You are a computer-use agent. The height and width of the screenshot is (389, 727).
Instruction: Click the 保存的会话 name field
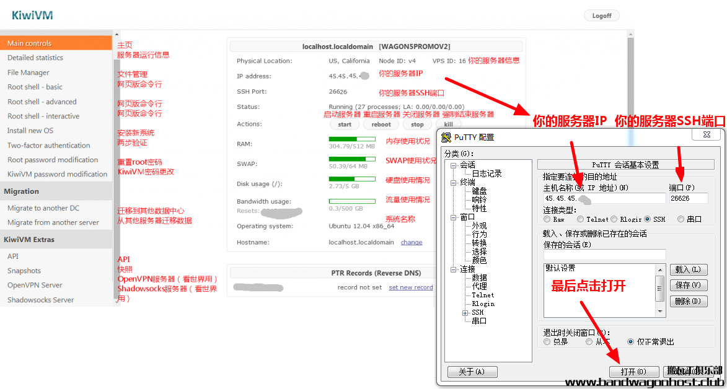605,255
